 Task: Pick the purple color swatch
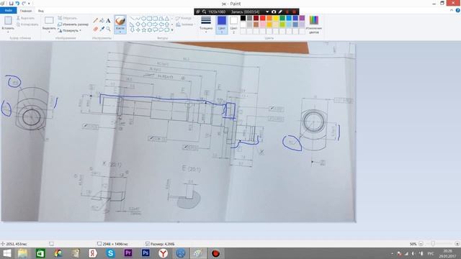[302, 18]
